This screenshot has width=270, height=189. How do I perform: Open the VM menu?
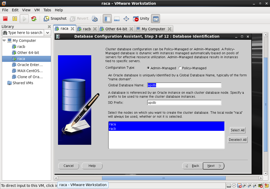pos(37,10)
